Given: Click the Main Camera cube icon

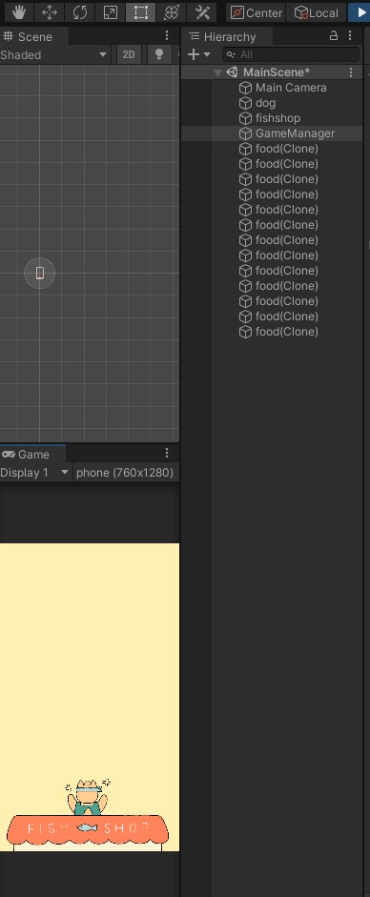Looking at the screenshot, I should pos(245,88).
